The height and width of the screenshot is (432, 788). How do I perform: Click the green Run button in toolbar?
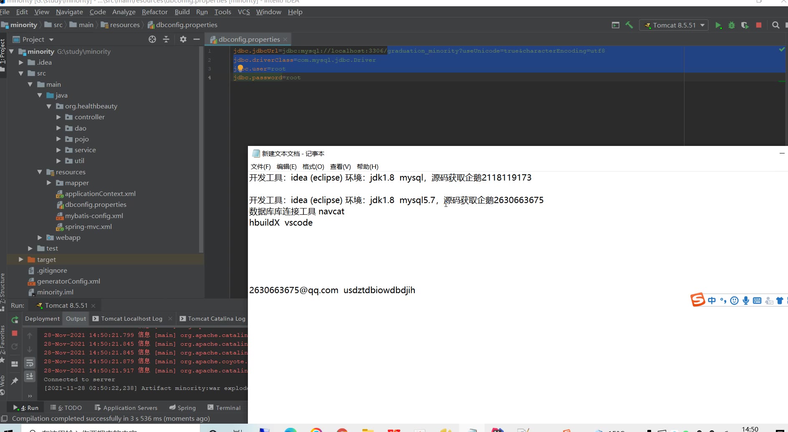pyautogui.click(x=718, y=25)
